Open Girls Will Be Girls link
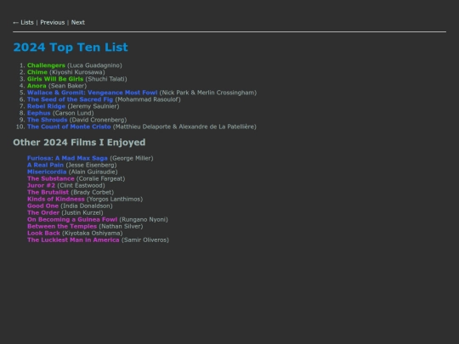 55,79
